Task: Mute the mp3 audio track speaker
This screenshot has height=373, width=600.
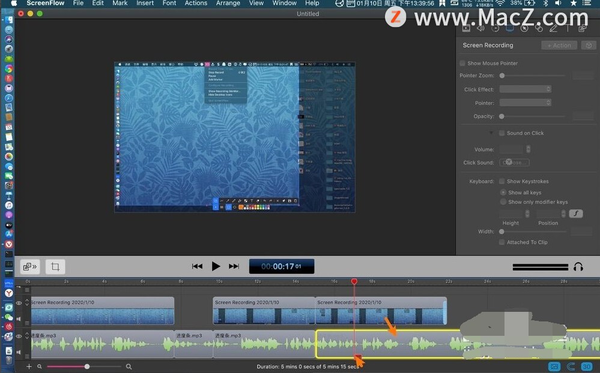Action: click(x=19, y=353)
